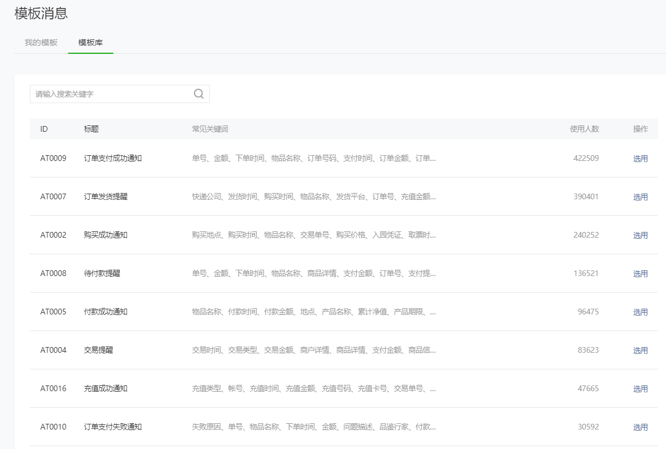Select 选用 for 待付款提醒 template
Viewport: 666px width, 449px height.
640,274
